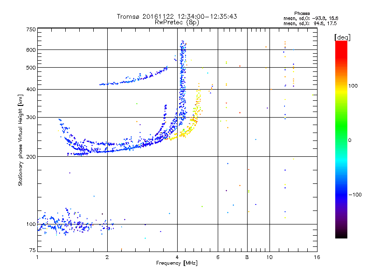
Task: Click the subtitle 'RwPretec (8p)'
Action: [x=177, y=22]
